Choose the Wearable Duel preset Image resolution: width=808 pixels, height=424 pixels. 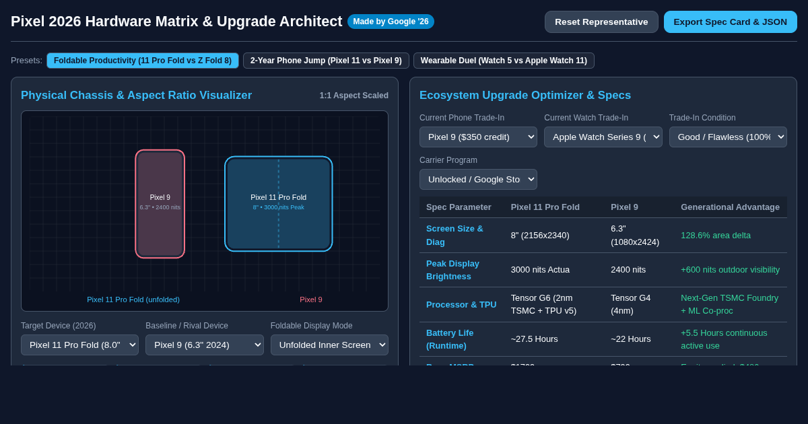(504, 61)
